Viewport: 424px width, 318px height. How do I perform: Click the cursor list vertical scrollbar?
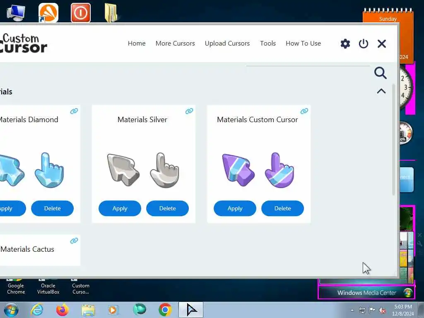click(393, 140)
